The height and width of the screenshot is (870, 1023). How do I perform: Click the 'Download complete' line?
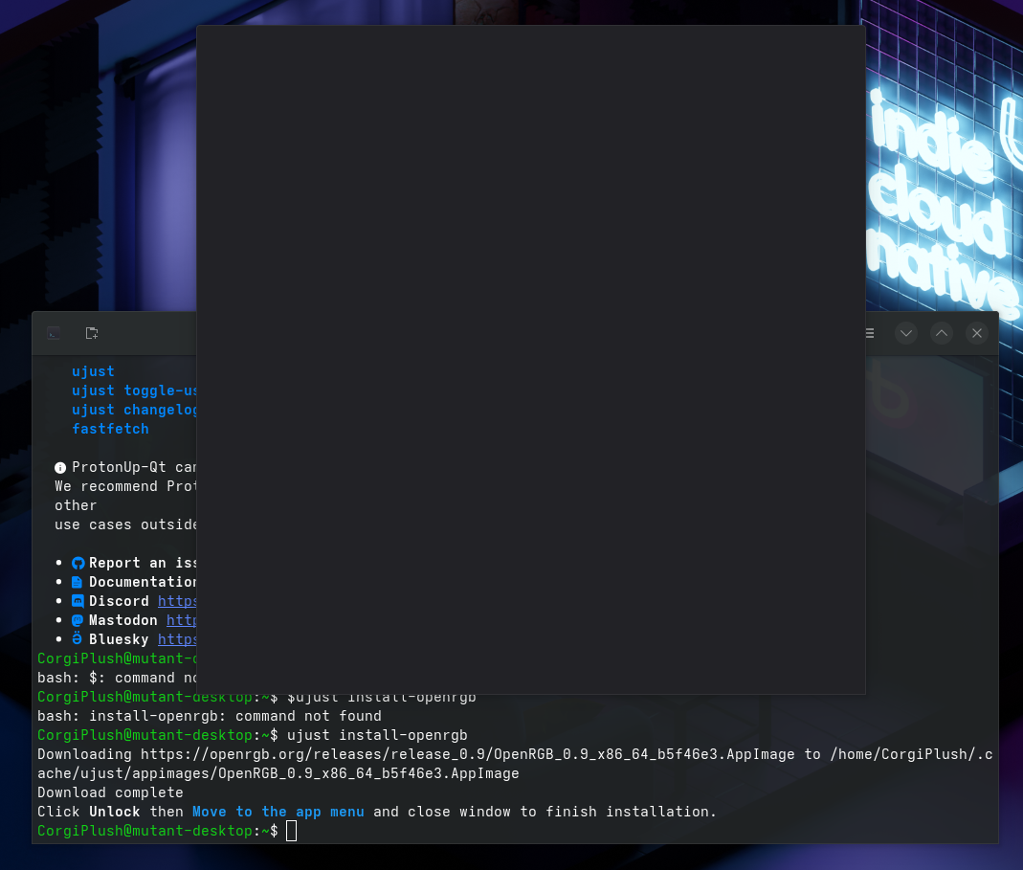click(x=110, y=792)
